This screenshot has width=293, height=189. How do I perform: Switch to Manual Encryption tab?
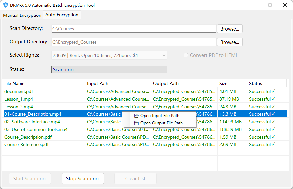22,15
